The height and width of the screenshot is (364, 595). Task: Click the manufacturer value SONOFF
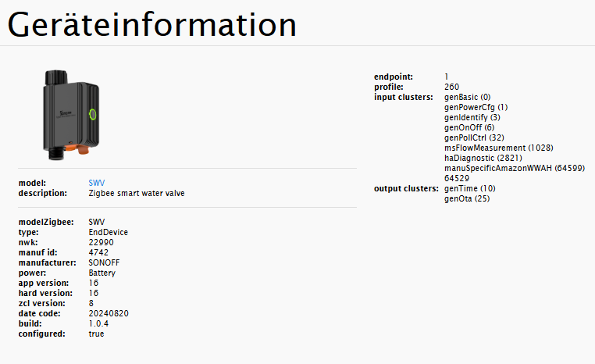[x=106, y=262]
